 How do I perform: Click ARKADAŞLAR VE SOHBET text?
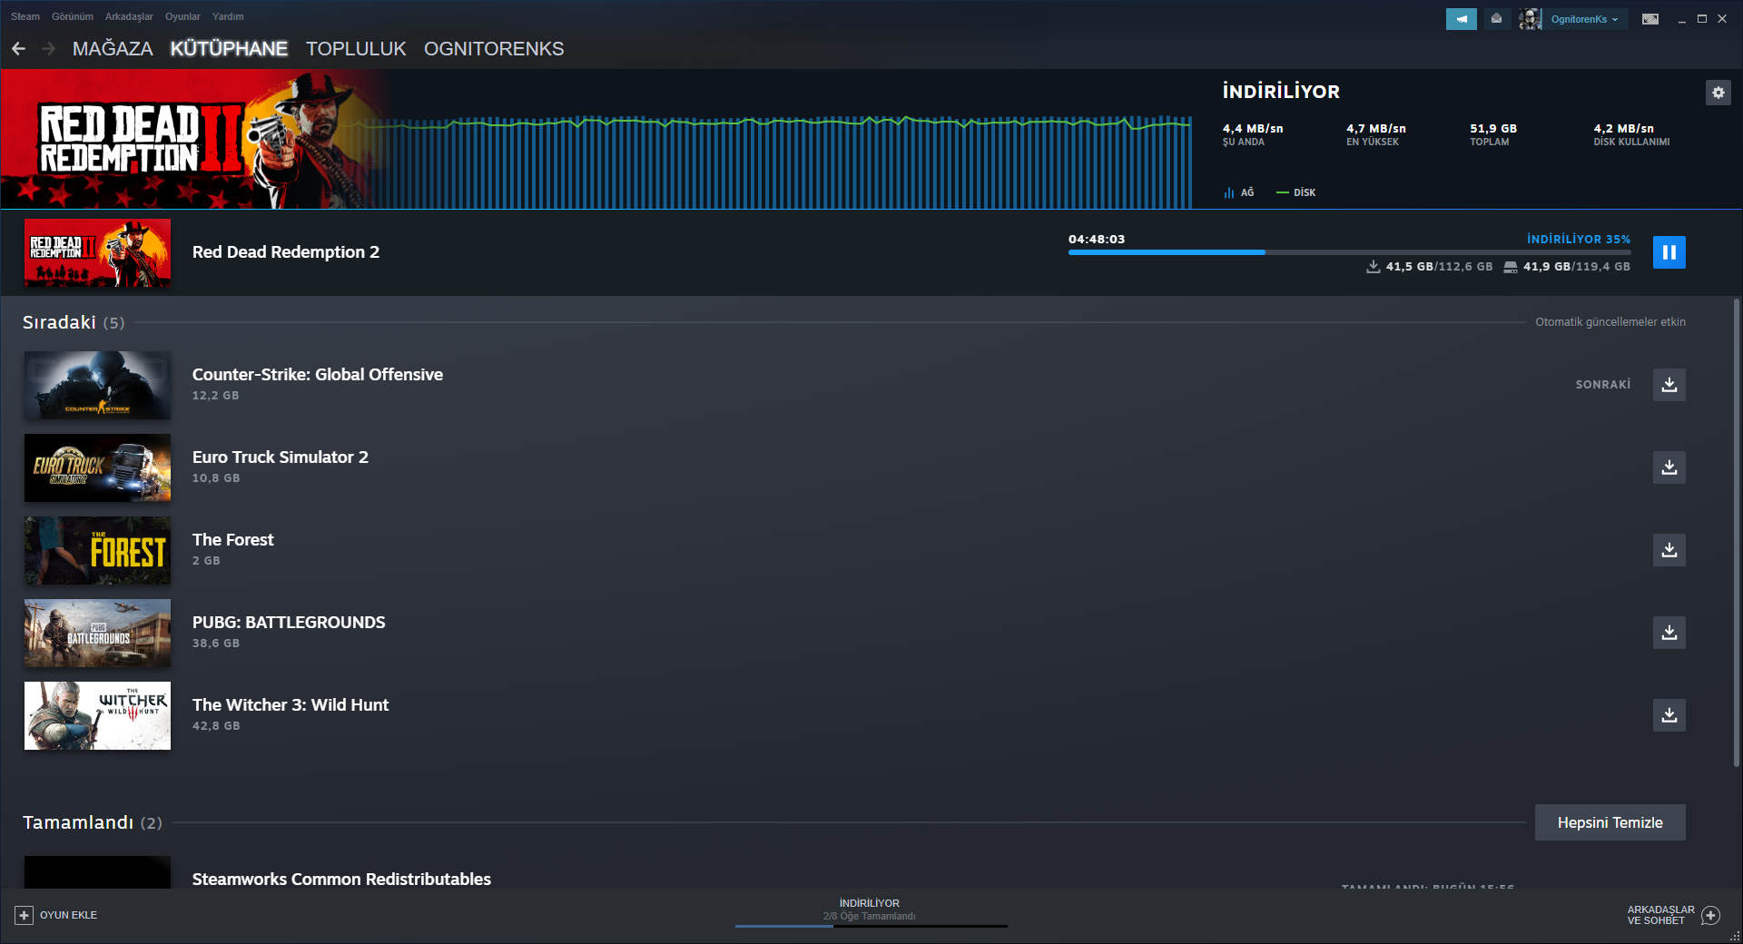[1660, 915]
